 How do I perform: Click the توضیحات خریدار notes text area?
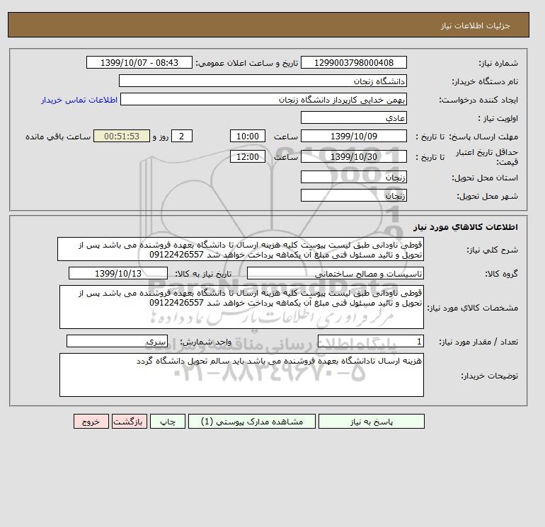coord(241,375)
